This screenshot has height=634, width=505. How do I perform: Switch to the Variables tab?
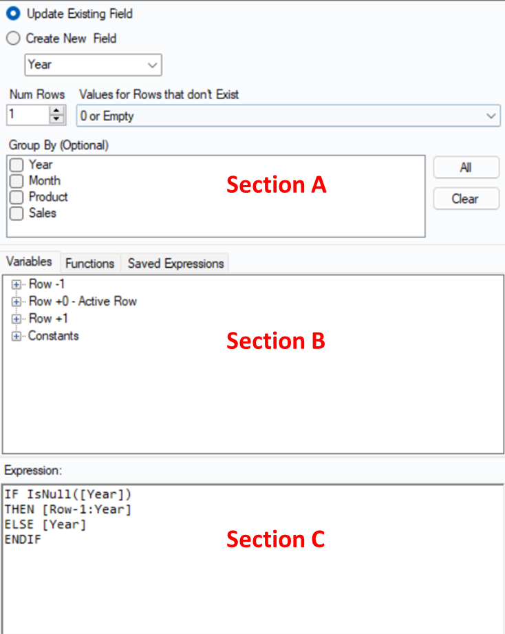[x=30, y=262]
